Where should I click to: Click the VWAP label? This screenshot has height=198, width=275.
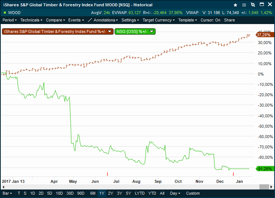(x=193, y=13)
